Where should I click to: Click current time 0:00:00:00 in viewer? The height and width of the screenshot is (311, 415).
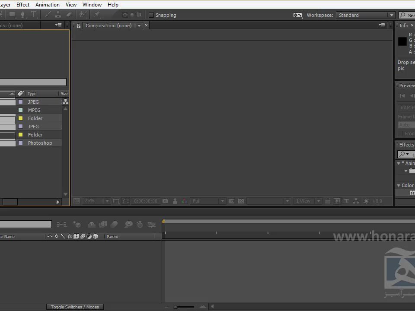[146, 201]
